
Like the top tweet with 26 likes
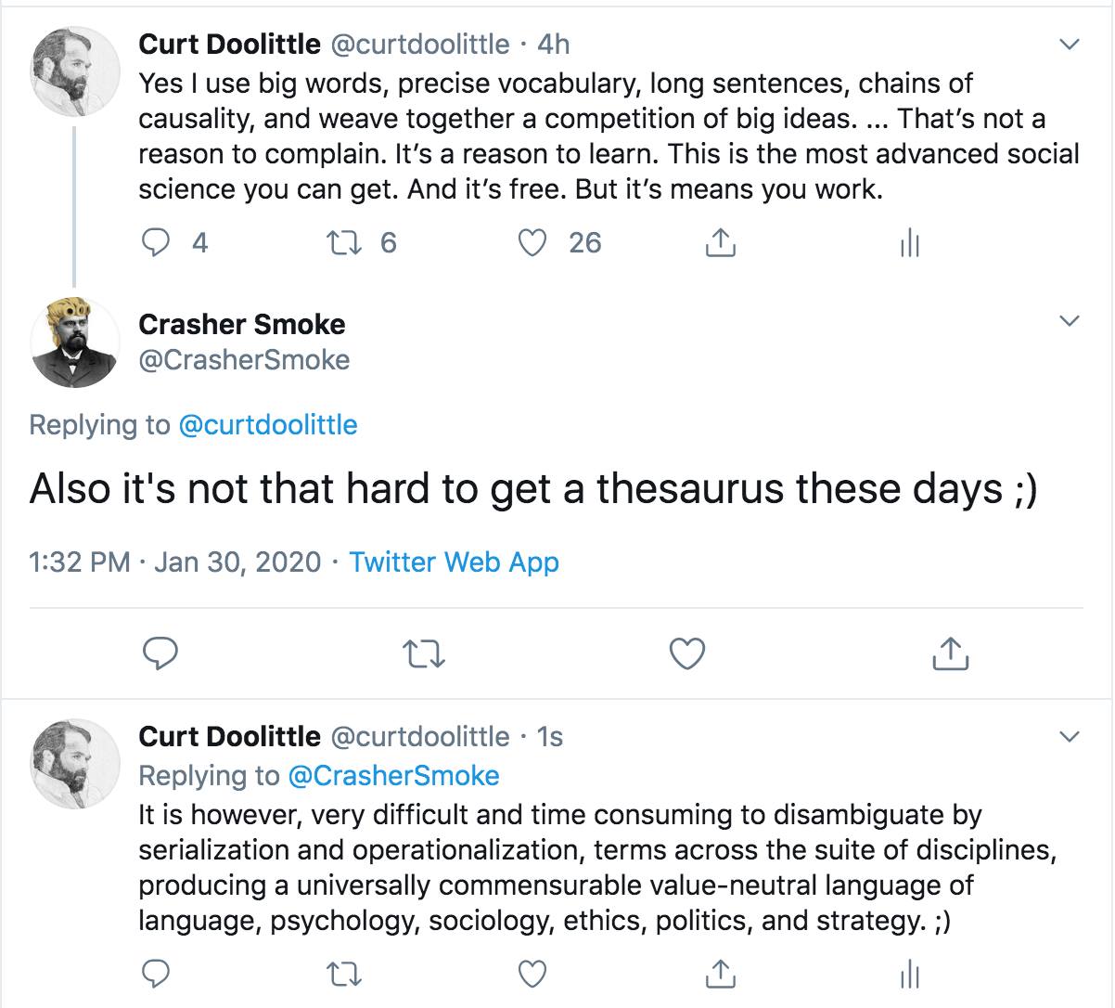pyautogui.click(x=532, y=243)
